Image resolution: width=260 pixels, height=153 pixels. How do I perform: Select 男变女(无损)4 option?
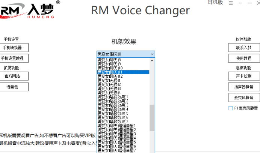pyautogui.click(x=123, y=93)
